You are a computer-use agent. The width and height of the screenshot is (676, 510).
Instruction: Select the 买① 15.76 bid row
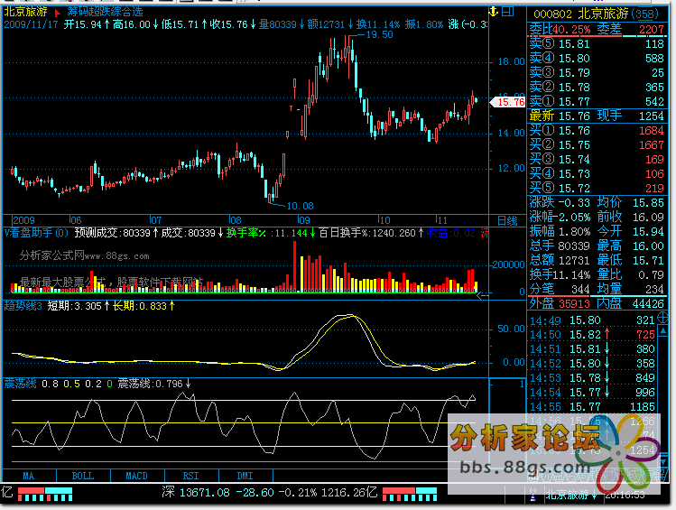coord(597,131)
